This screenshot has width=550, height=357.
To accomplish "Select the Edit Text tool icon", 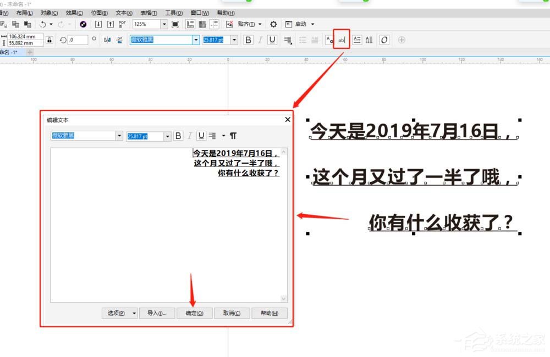I will point(341,40).
